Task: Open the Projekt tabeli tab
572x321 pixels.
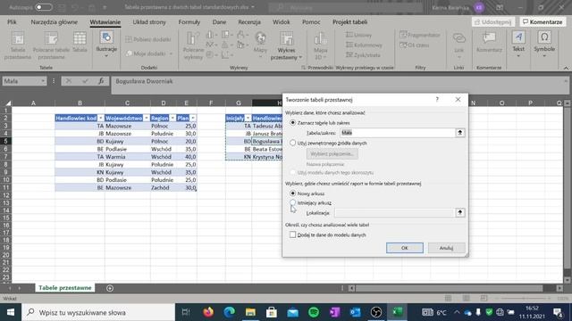Action: pos(349,22)
